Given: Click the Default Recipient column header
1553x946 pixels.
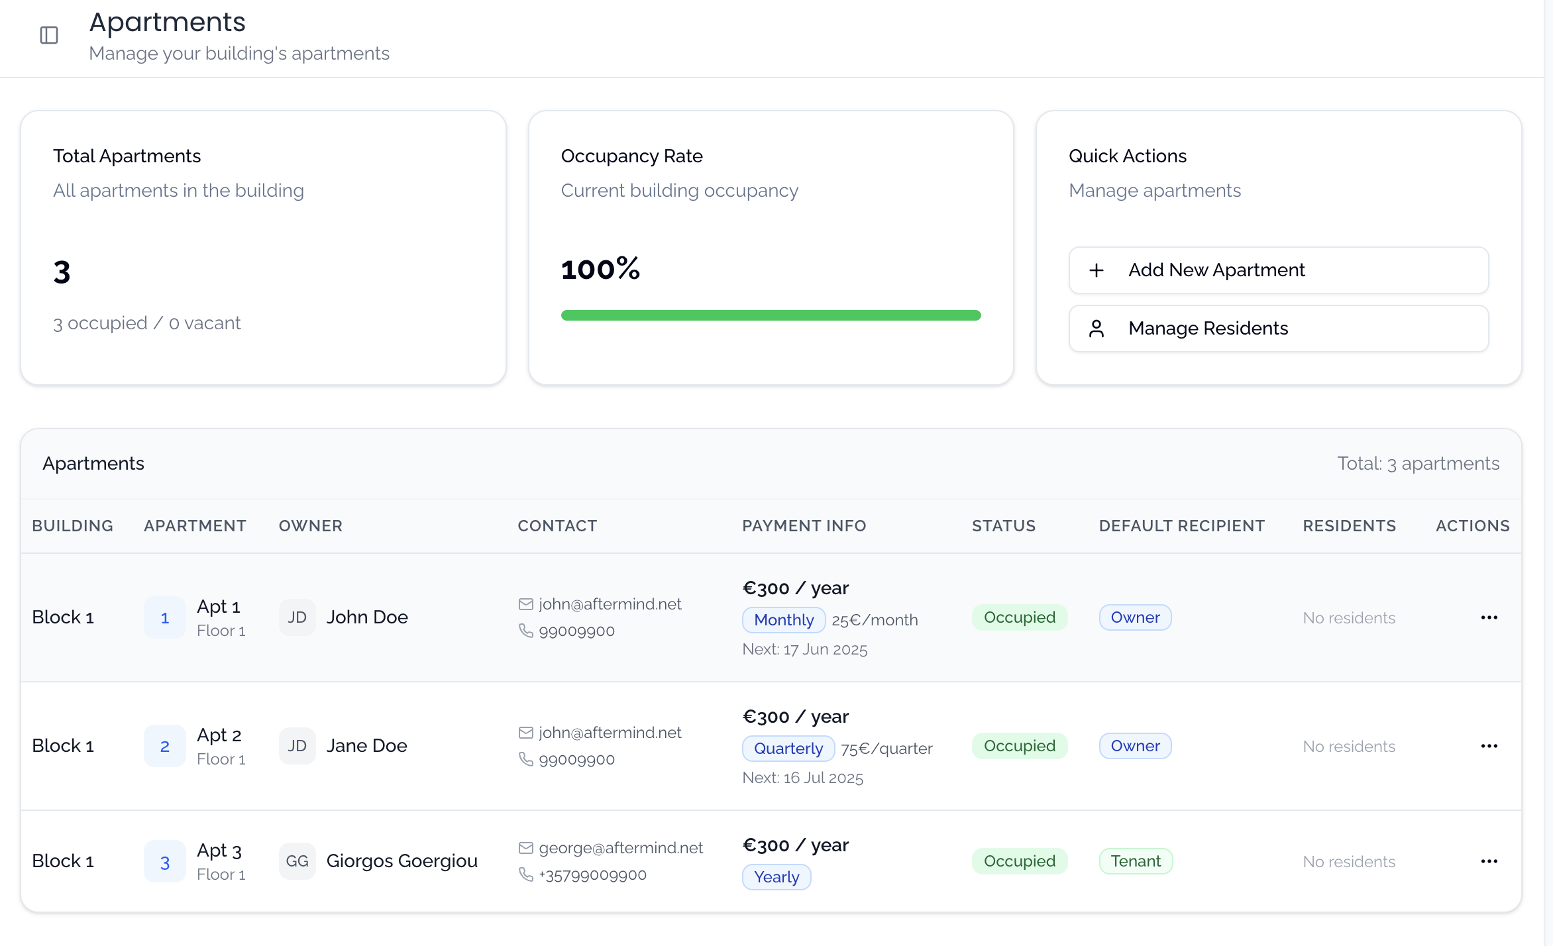Looking at the screenshot, I should coord(1181,526).
